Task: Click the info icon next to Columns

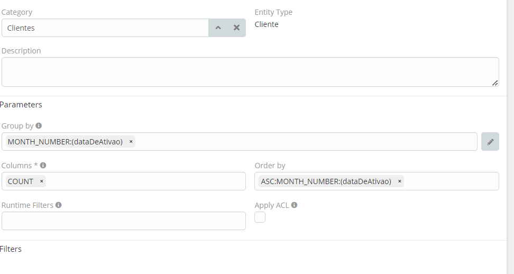Action: click(43, 166)
